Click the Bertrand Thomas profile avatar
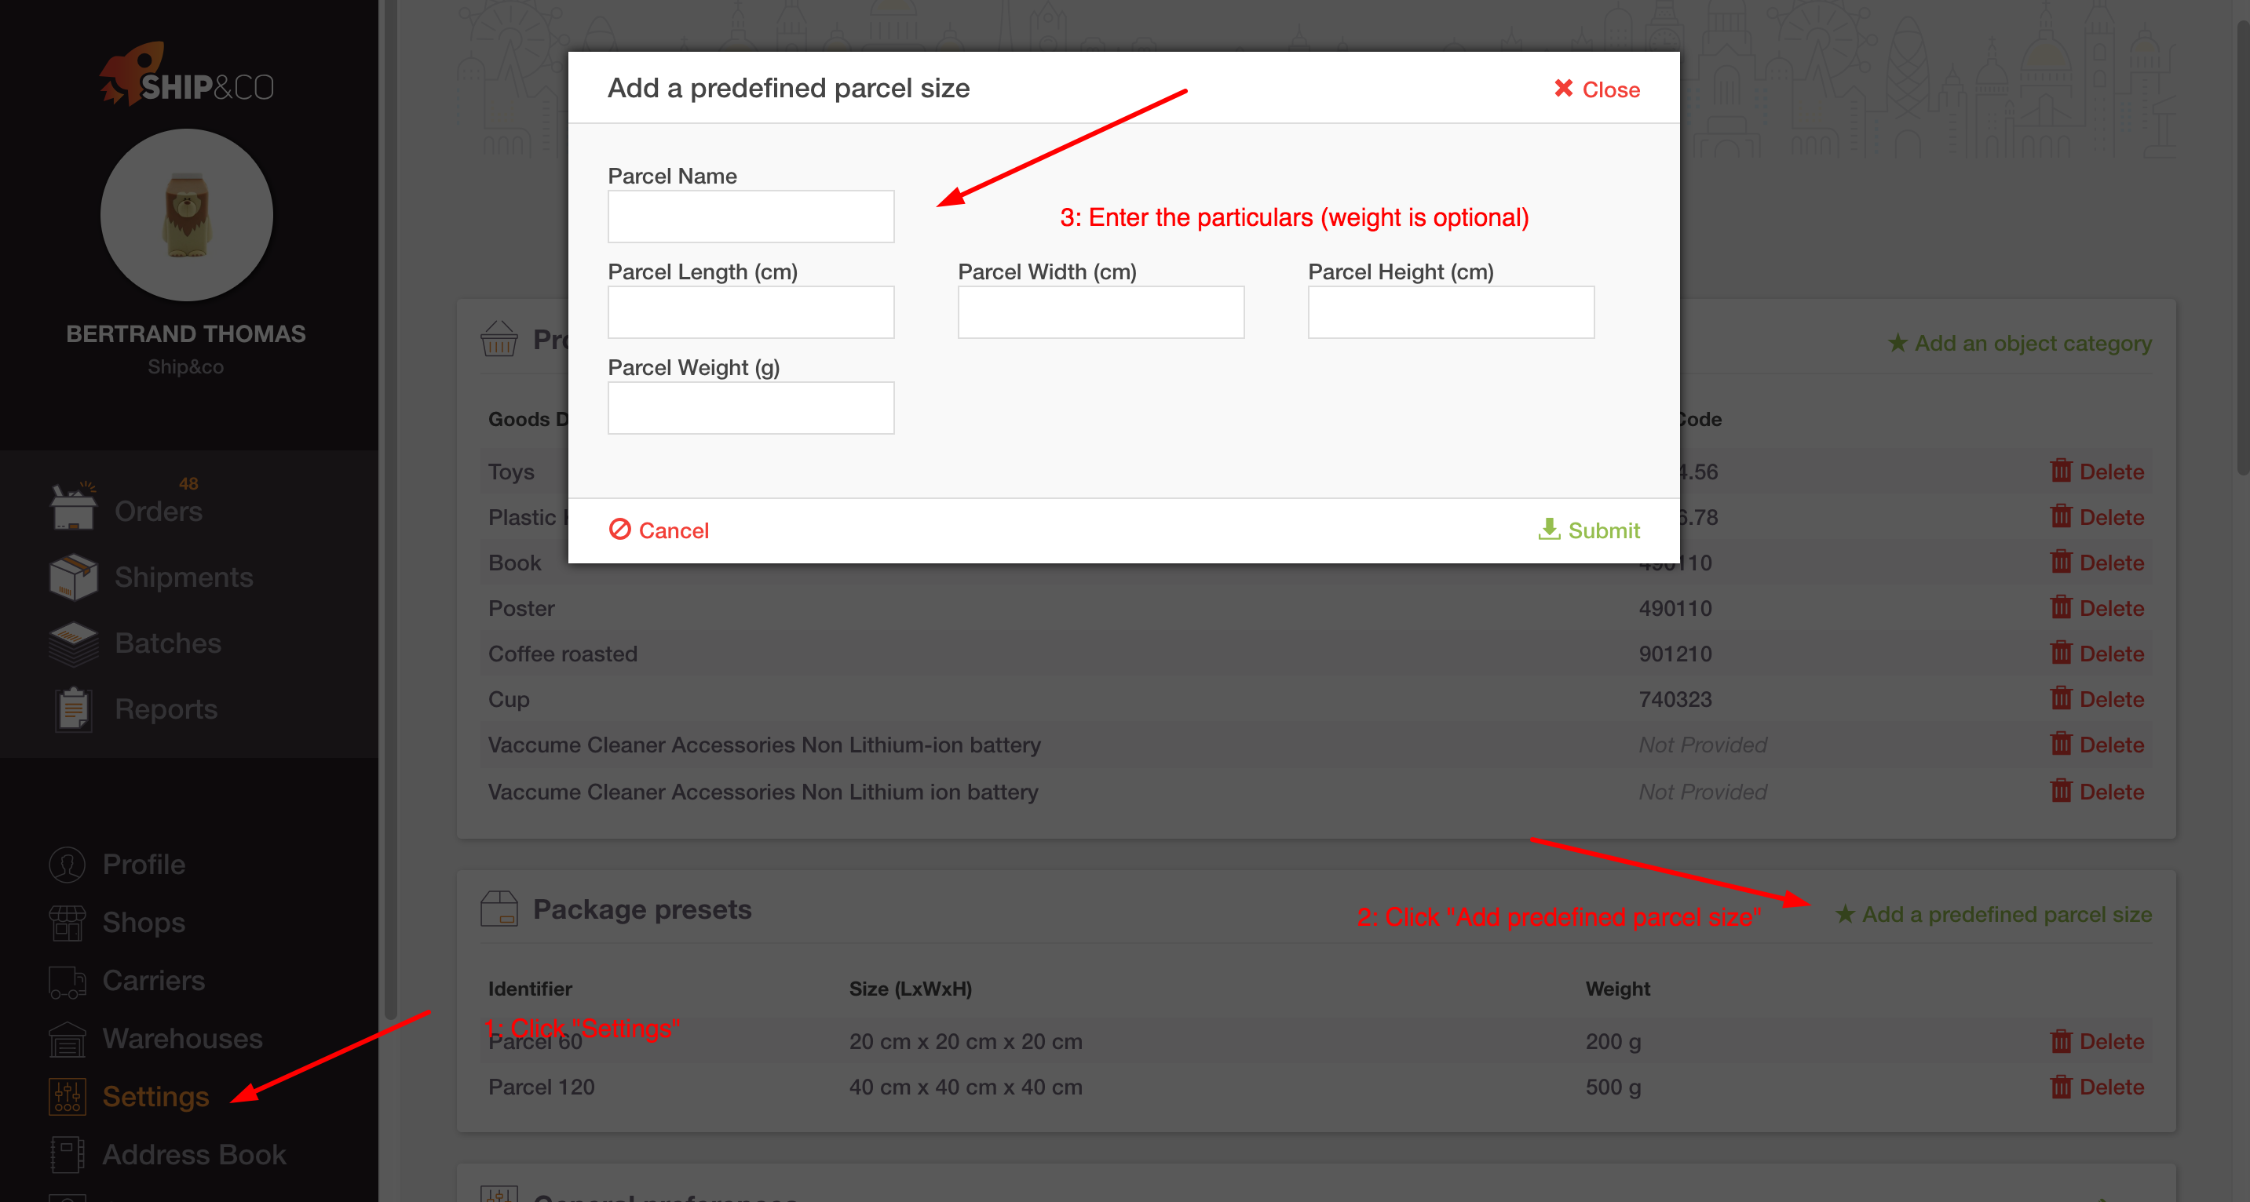 pos(186,216)
